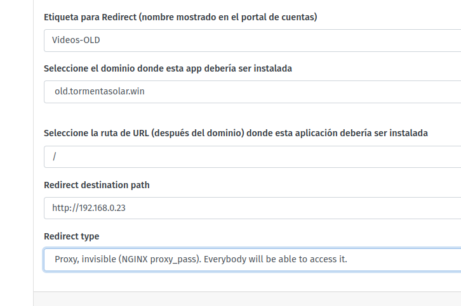
Task: Click the 'Redirect type' label
Action: tap(72, 236)
